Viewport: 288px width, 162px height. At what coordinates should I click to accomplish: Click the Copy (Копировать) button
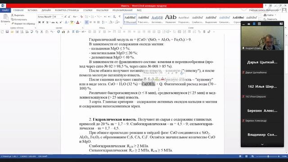[19, 19]
